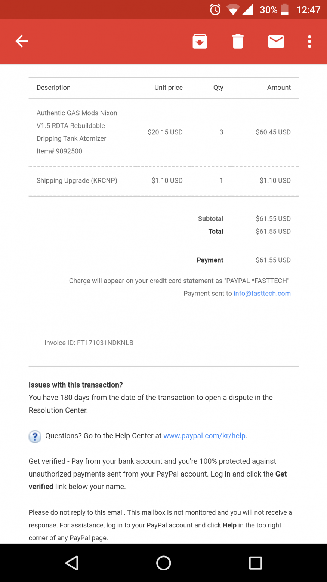Tap the alarm icon in status bar
This screenshot has height=582, width=327.
(x=215, y=10)
